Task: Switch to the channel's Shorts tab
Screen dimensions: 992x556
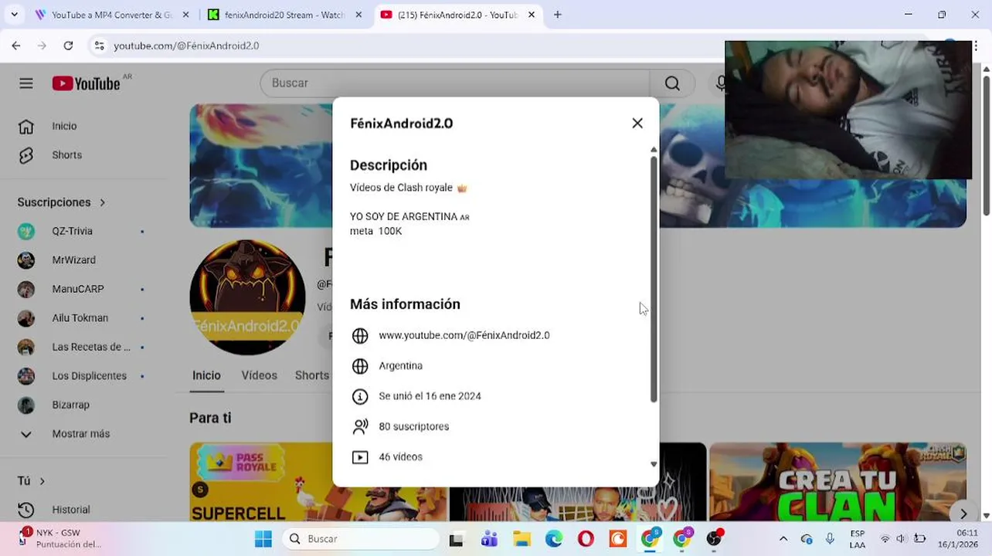Action: point(312,375)
